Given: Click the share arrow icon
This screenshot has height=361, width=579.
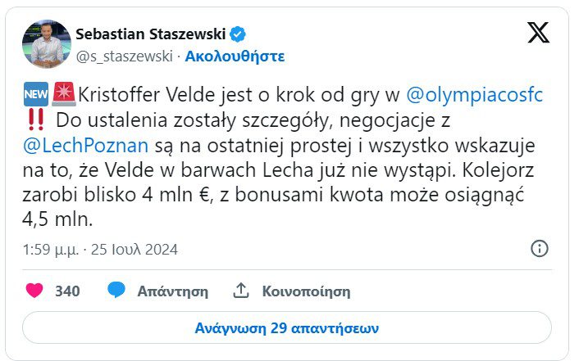Looking at the screenshot, I should point(241,291).
